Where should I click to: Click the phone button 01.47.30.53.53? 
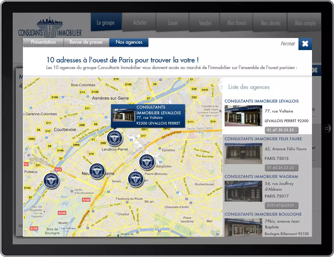coord(281,130)
